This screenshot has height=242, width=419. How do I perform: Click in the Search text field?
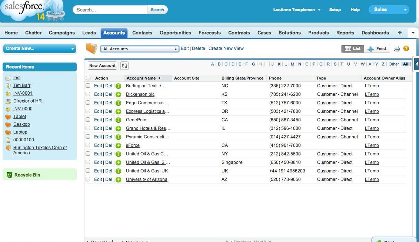click(110, 10)
